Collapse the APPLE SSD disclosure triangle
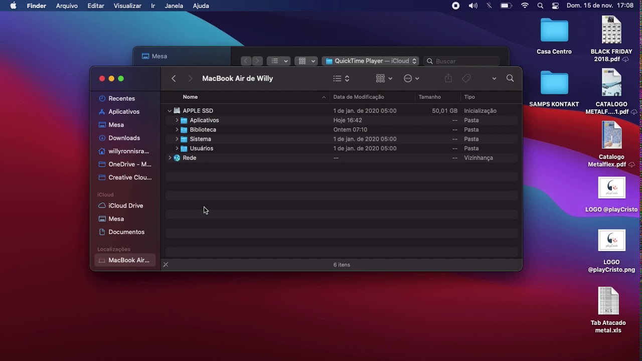Viewport: 642px width, 361px height. [170, 111]
